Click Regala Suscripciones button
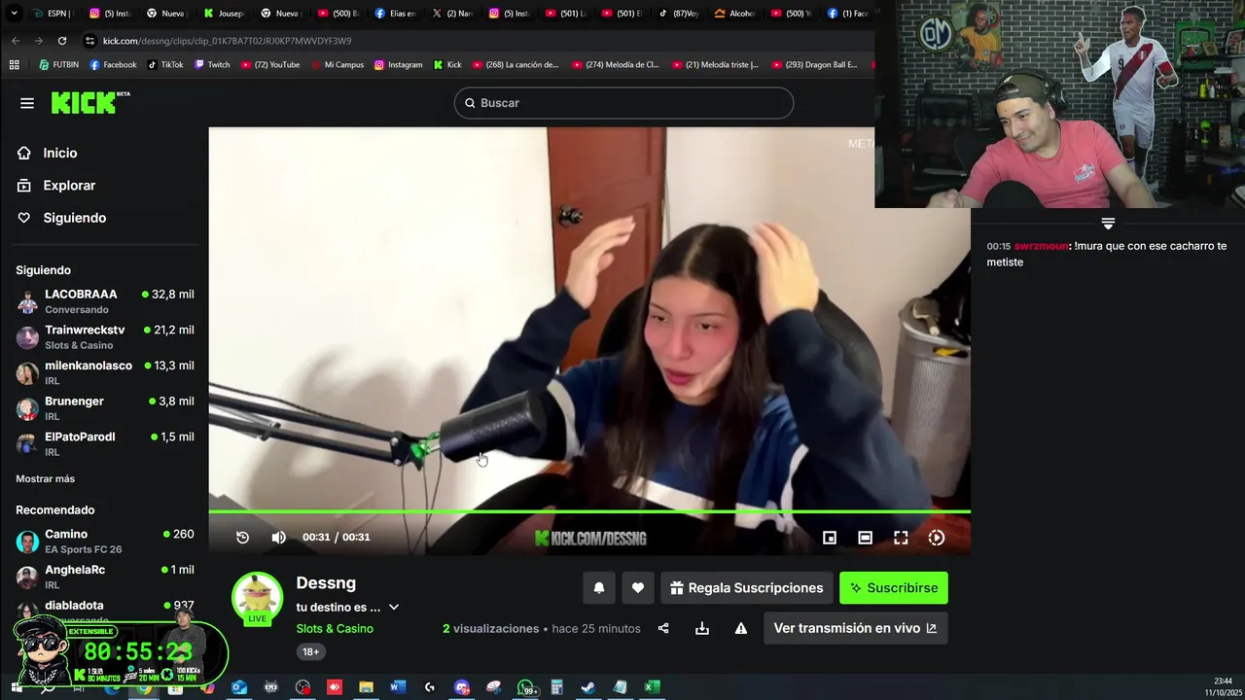The width and height of the screenshot is (1245, 700). click(x=747, y=588)
